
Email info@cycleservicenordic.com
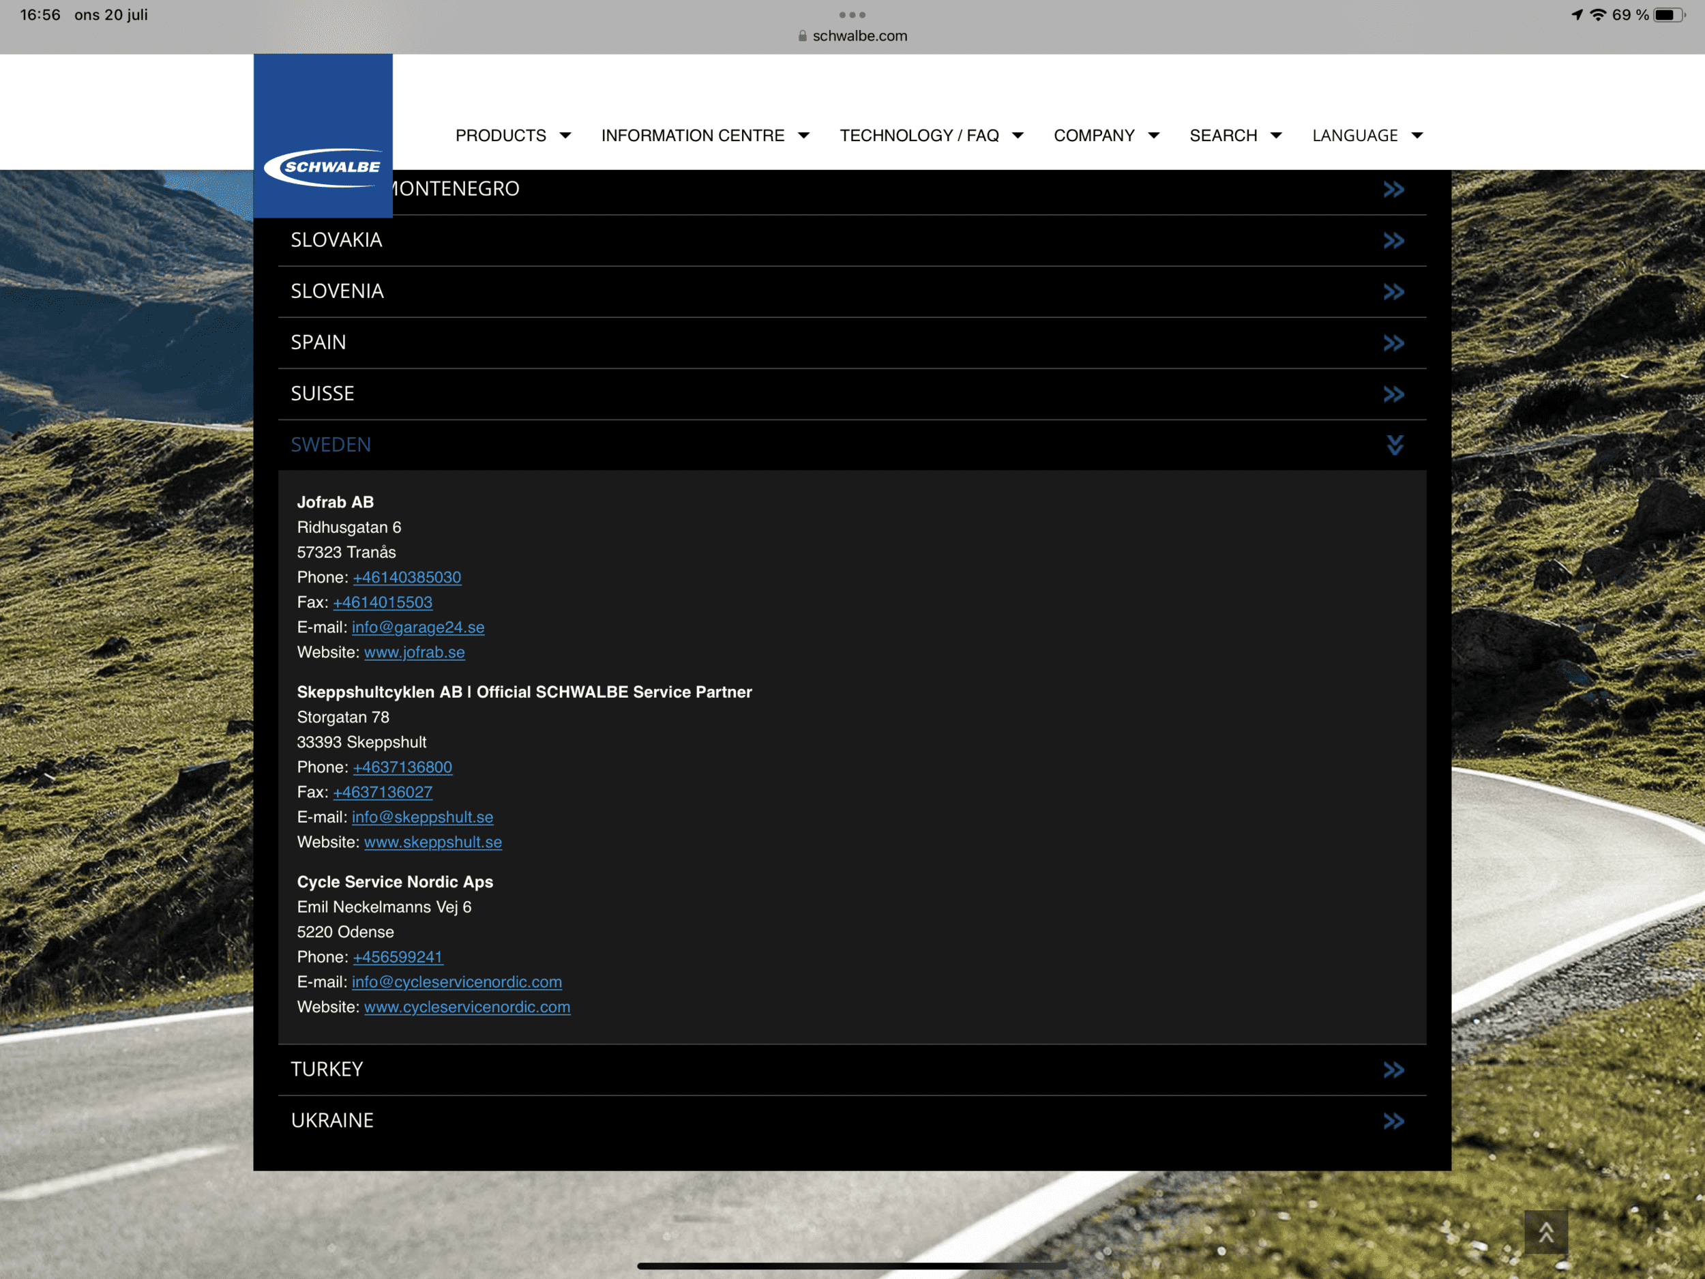pyautogui.click(x=456, y=982)
